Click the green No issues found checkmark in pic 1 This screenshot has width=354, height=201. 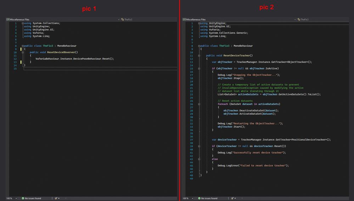[x=23, y=199]
